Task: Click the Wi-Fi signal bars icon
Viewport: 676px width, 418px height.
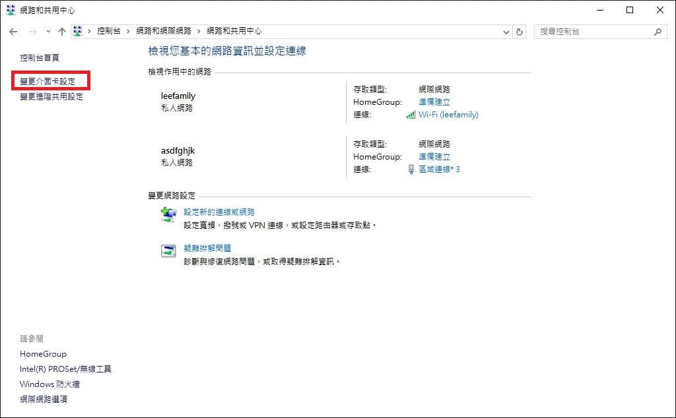Action: [411, 115]
